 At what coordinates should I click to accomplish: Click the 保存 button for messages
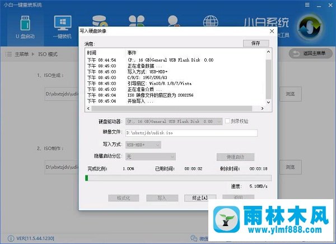point(256,43)
